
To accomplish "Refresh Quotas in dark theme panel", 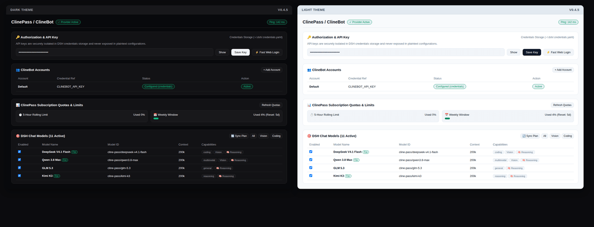I will 271,105.
